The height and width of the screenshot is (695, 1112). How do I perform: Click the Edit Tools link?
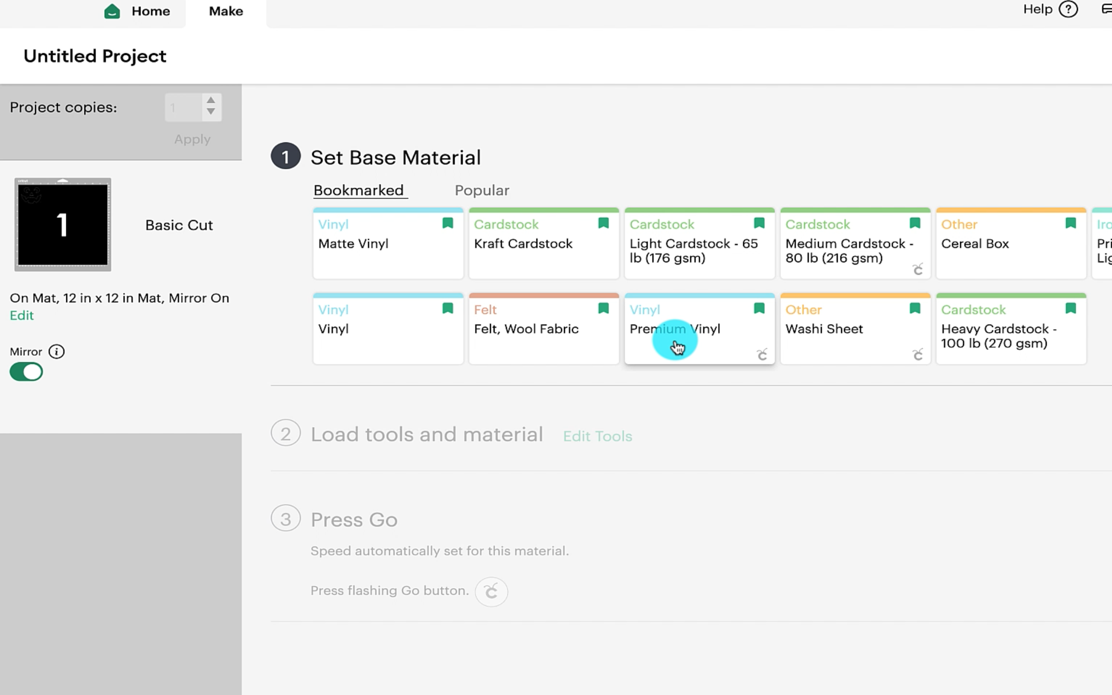597,436
